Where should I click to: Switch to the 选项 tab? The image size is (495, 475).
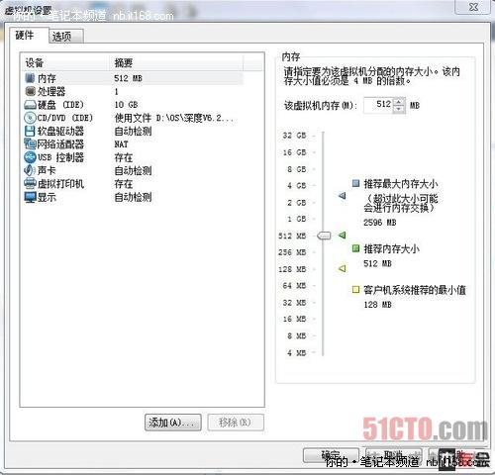65,37
